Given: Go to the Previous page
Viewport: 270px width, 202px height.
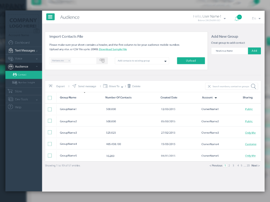Looking at the screenshot, I should [x=216, y=166].
